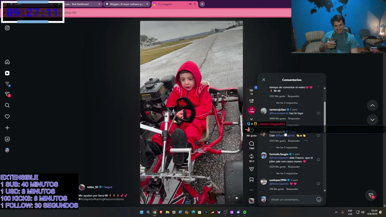Show hidden system tray icons

[x=336, y=212]
